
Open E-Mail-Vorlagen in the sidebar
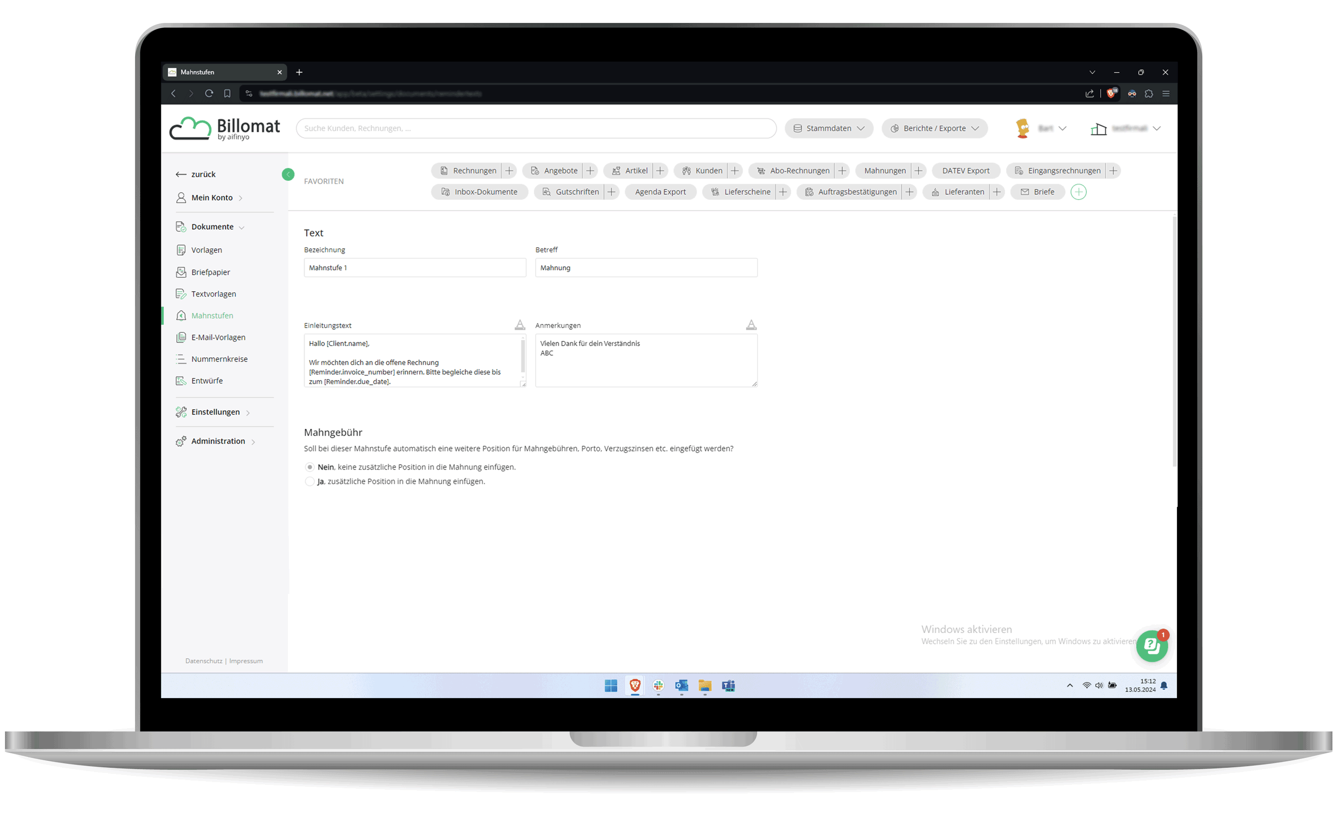(218, 337)
